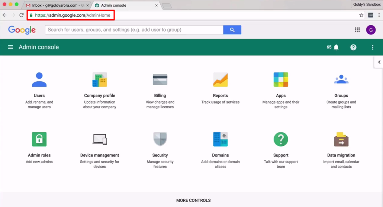Click the Apps label
383x207 pixels.
tap(281, 96)
